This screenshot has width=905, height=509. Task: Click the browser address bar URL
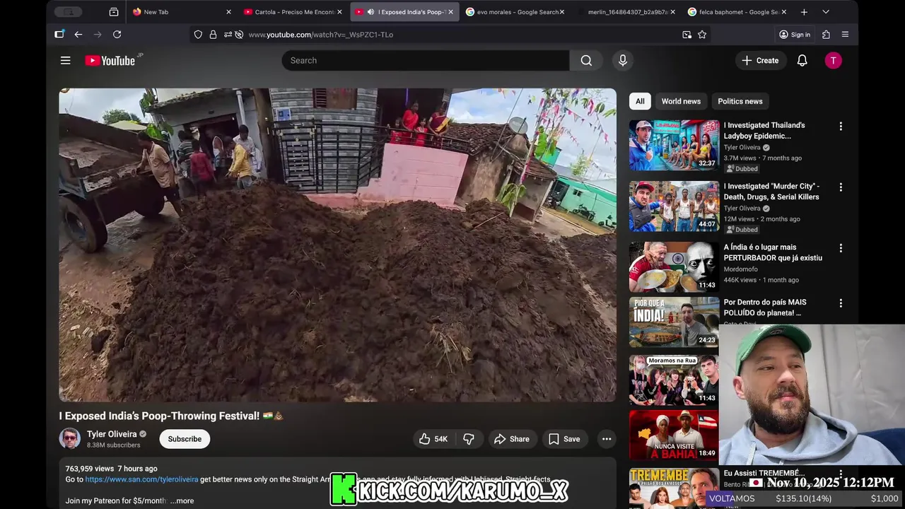(x=320, y=35)
